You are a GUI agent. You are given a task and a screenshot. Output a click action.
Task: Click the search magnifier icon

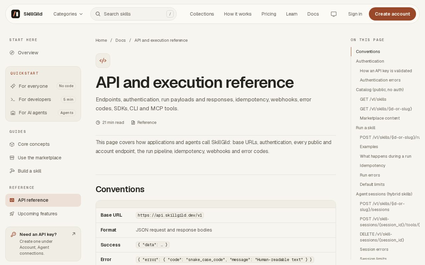(98, 14)
